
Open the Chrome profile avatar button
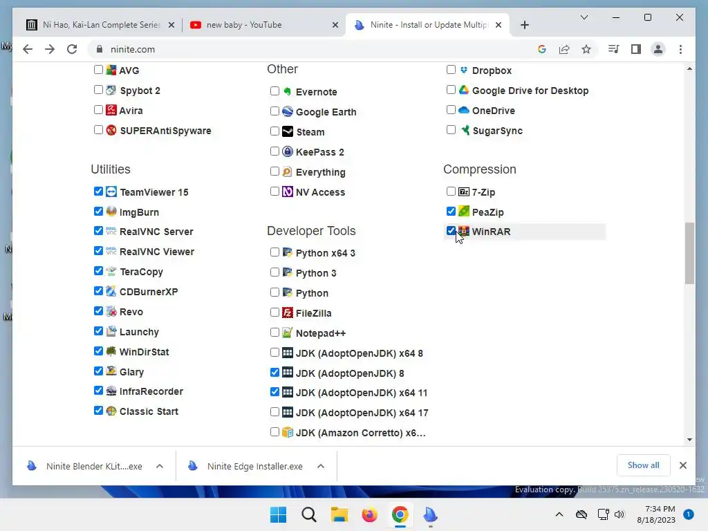coord(658,49)
